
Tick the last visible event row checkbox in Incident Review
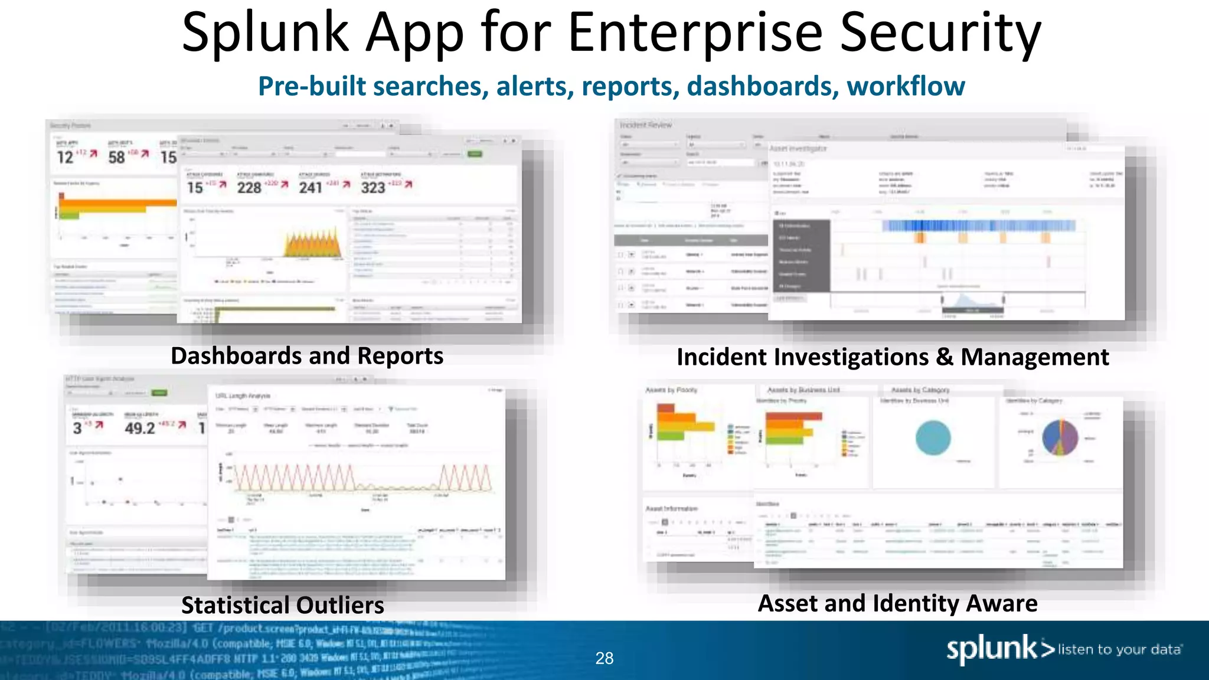point(620,305)
